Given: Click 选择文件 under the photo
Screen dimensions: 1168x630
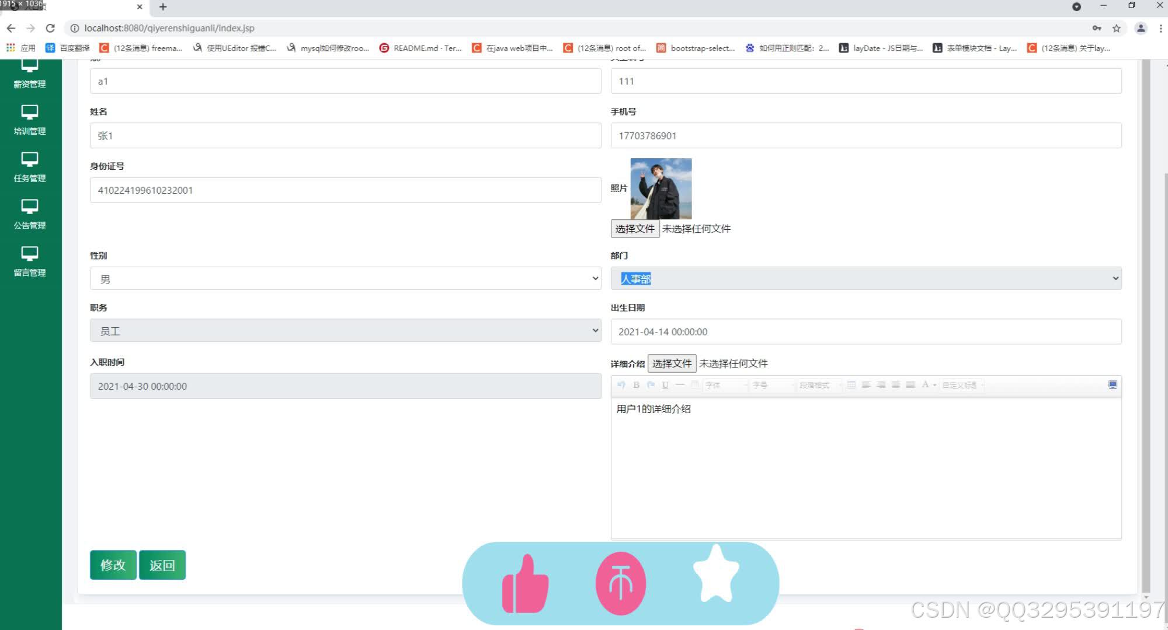Looking at the screenshot, I should point(635,229).
